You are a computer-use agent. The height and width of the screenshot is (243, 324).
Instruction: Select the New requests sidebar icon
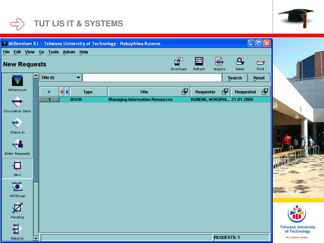coord(17,168)
